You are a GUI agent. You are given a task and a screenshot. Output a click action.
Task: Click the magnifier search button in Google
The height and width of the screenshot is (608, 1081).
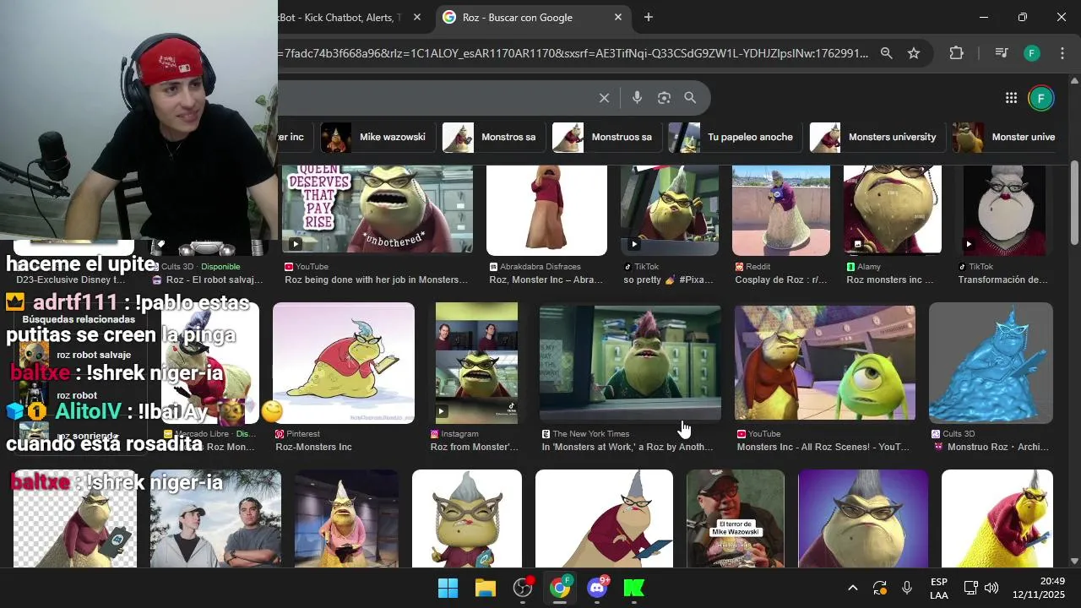(x=690, y=98)
